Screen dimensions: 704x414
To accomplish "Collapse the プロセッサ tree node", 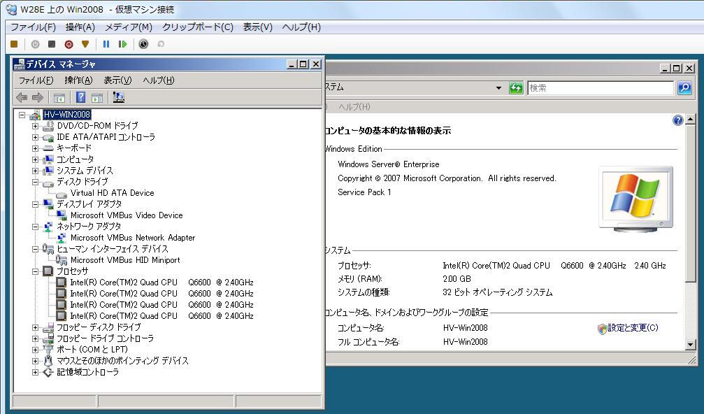I will (36, 271).
